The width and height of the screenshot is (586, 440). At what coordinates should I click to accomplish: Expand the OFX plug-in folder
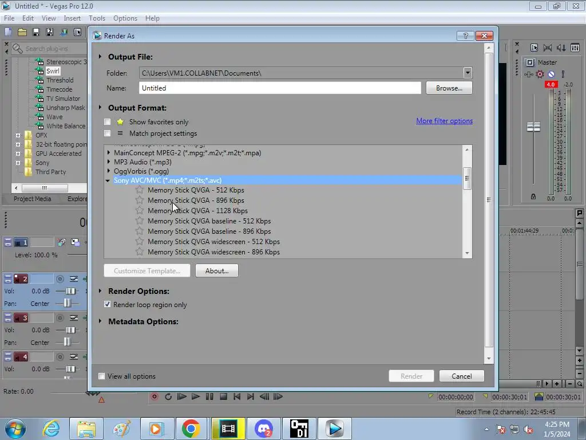18,135
